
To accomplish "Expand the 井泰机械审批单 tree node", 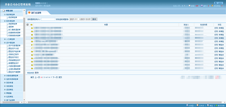I will pos(5,76).
